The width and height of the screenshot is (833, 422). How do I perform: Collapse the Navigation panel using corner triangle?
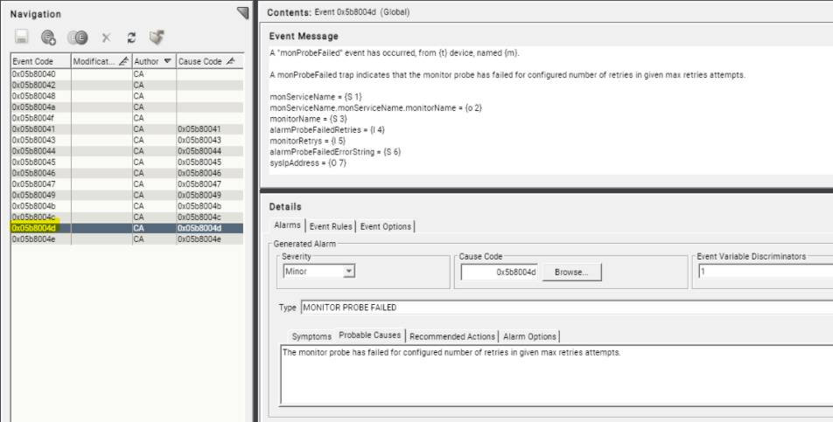coord(242,13)
